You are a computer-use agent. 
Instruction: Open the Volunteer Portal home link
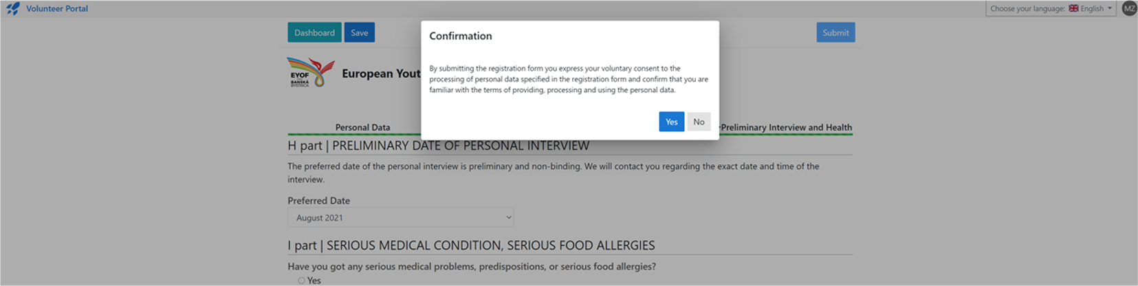point(57,9)
